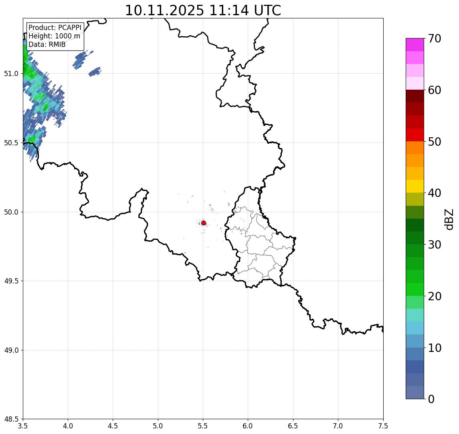This screenshot has height=434, width=459.
Task: Click the longitude axis label 5.5
Action: click(x=203, y=426)
